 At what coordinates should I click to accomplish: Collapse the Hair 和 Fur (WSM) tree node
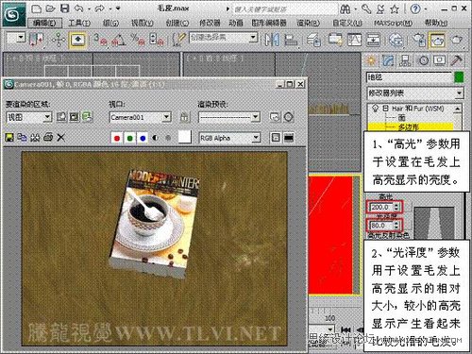click(385, 109)
